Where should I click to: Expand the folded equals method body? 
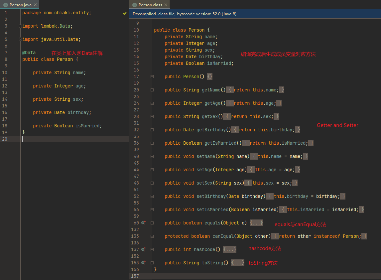256,223
